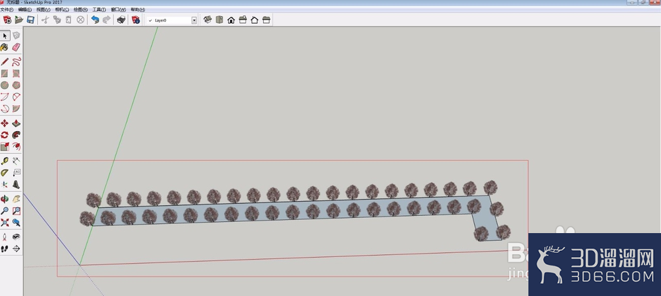
Task: Choose the Polygon tool
Action: click(16, 85)
